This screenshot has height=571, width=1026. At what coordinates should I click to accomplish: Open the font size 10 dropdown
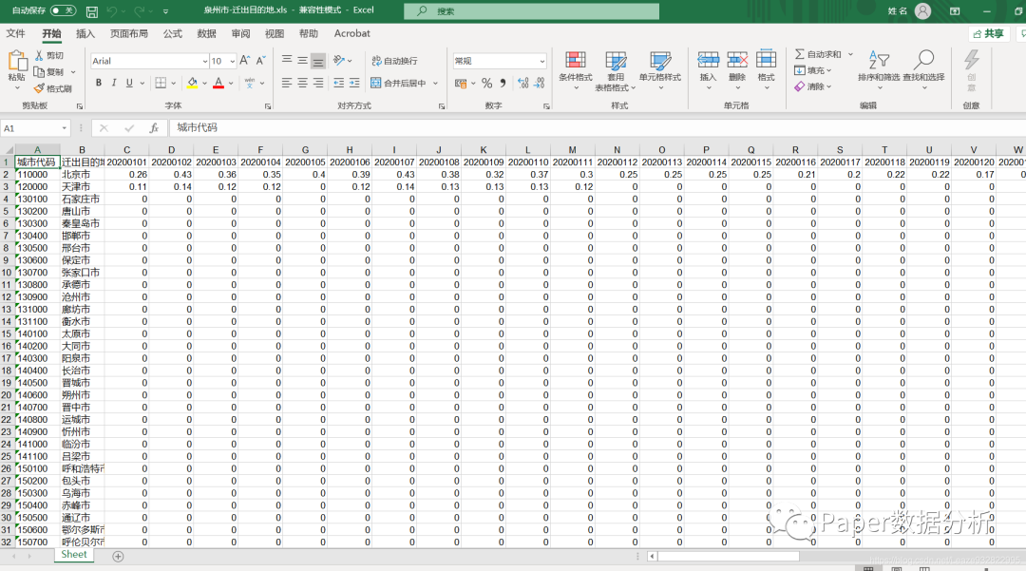click(233, 61)
